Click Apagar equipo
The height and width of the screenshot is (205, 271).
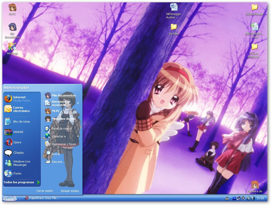[70, 191]
